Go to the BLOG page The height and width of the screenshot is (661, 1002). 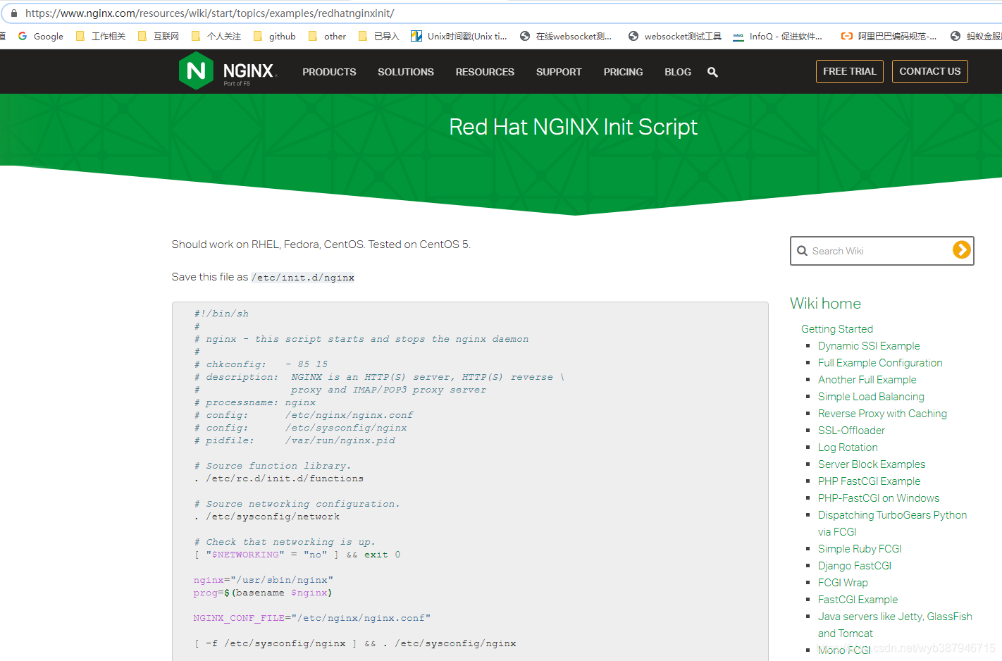678,72
